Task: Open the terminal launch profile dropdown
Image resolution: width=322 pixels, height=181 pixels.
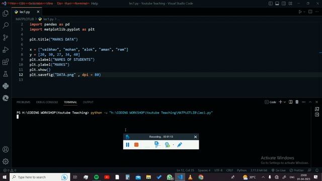Action: [285, 102]
